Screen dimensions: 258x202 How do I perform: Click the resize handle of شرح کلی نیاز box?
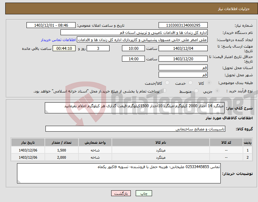pos(47,111)
